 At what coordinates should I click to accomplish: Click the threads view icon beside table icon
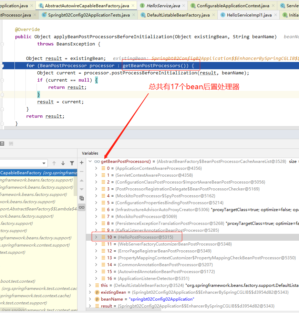click(11, 144)
